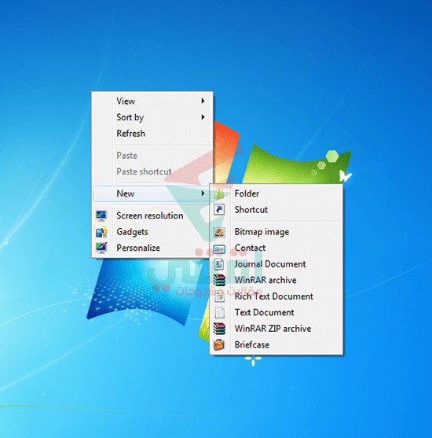This screenshot has height=438, width=432.
Task: Click the Gadgets icon
Action: tap(101, 232)
